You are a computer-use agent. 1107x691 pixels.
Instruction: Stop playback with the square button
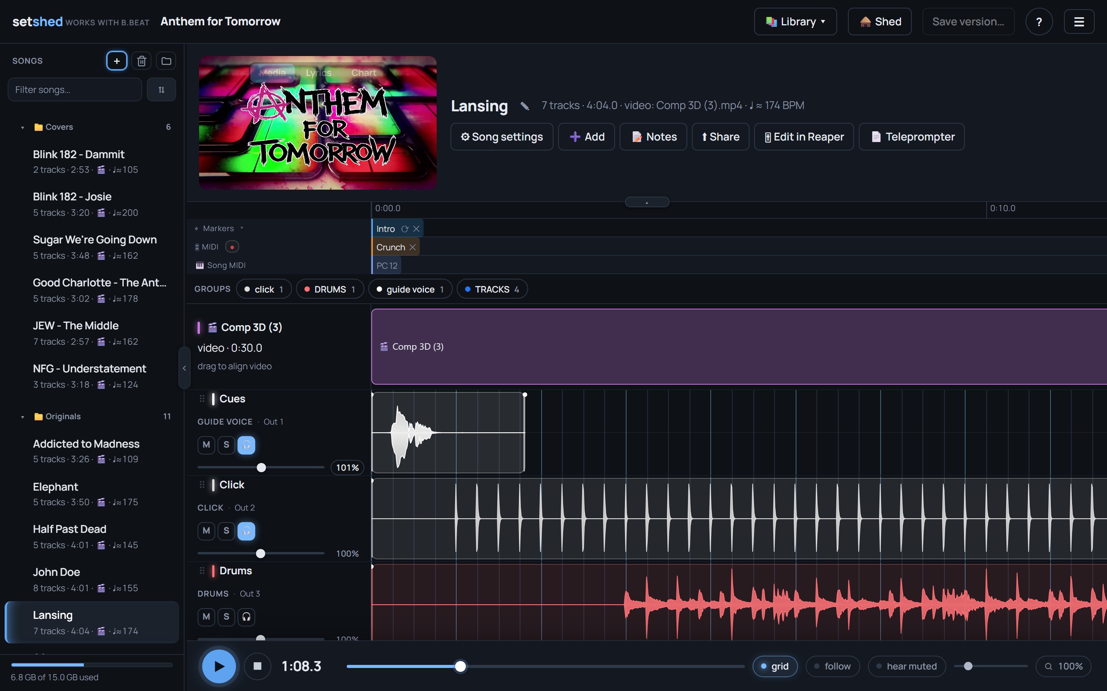[x=258, y=666]
